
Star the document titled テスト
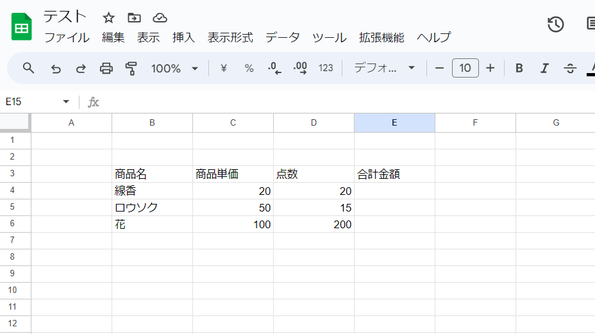click(x=109, y=17)
